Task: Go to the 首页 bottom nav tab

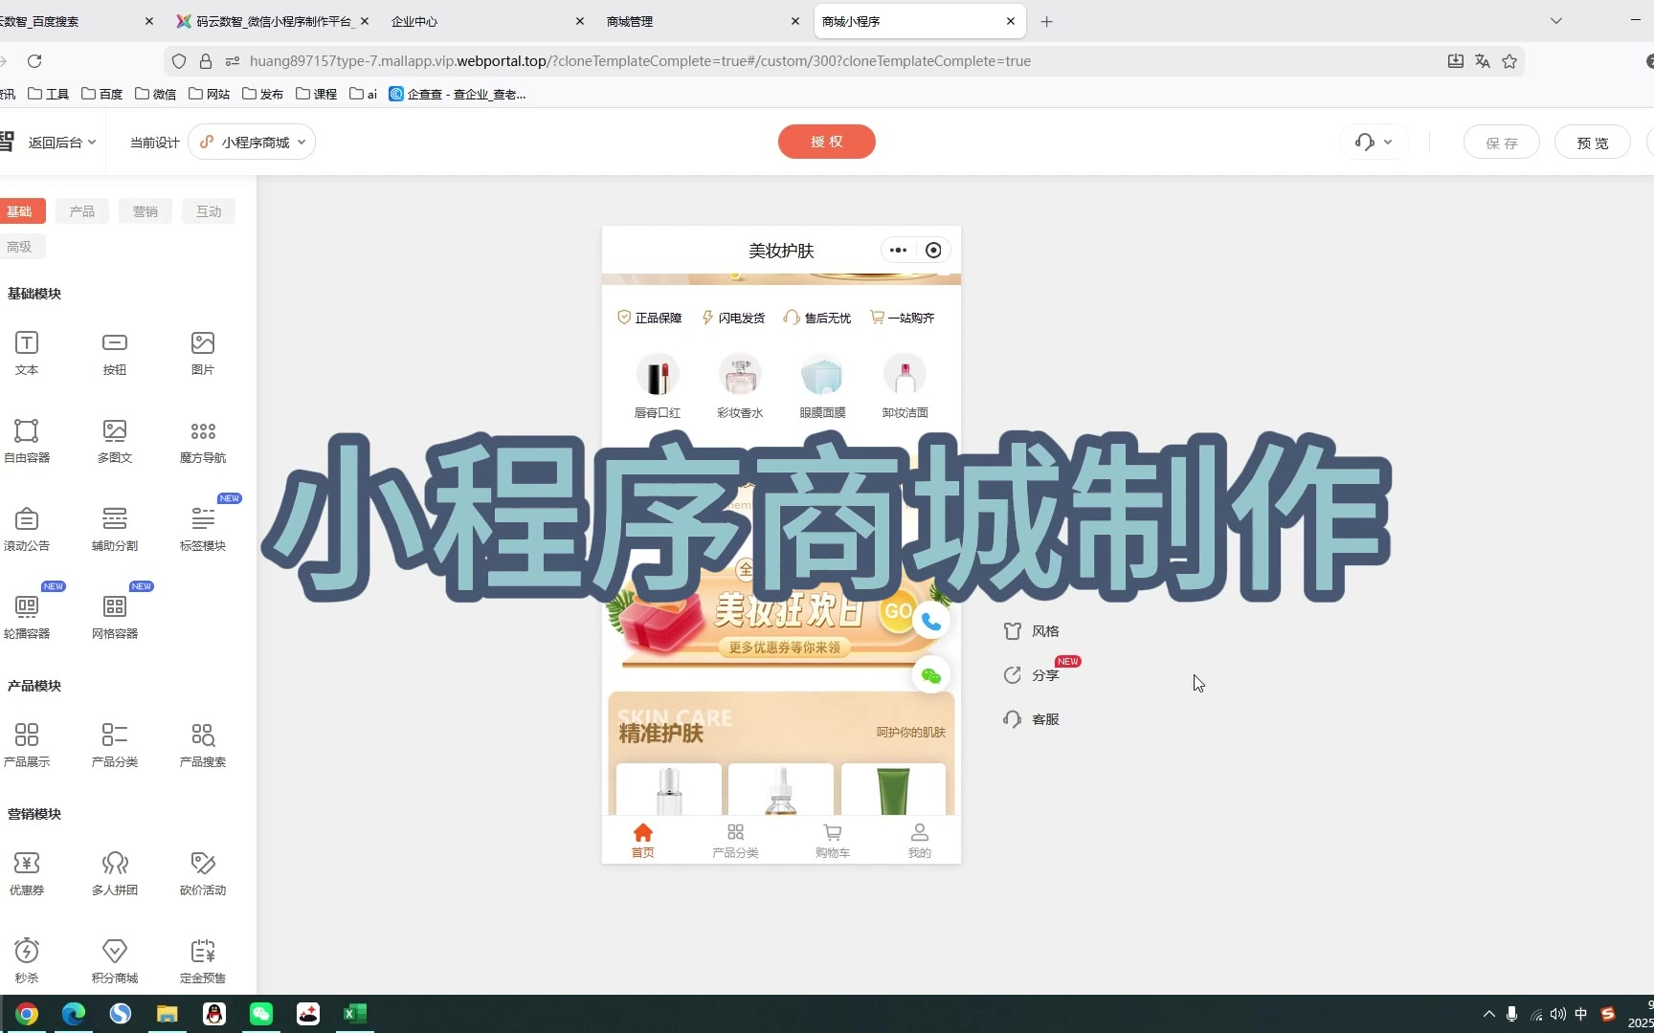Action: (643, 841)
